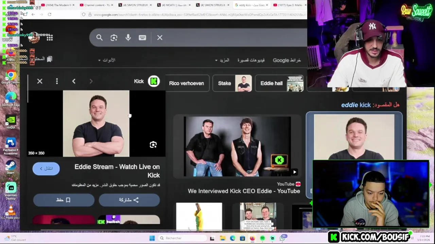The height and width of the screenshot is (244, 435).
Task: Expand the الأدوات tools dropdown
Action: (107, 60)
